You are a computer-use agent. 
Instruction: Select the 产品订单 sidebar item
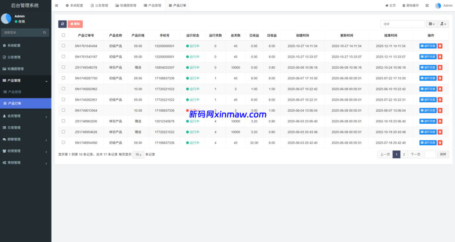[25, 103]
